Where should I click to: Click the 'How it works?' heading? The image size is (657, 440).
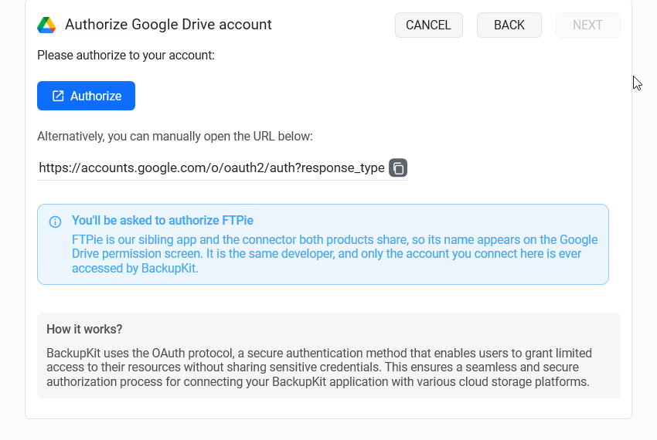84,329
